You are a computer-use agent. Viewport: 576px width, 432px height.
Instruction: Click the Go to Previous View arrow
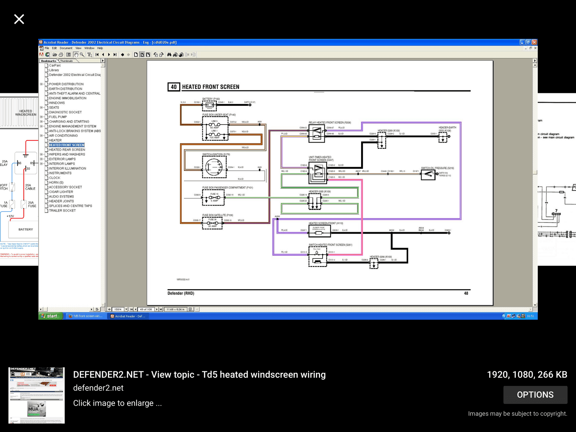pos(122,55)
